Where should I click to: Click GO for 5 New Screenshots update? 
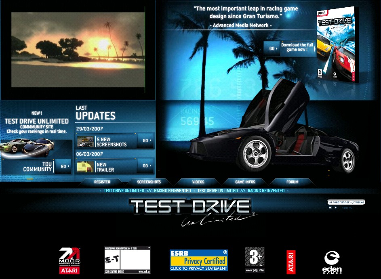[145, 141]
